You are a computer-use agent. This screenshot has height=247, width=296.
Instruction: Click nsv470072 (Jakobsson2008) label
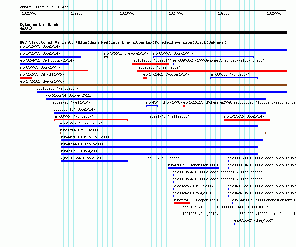(193, 165)
